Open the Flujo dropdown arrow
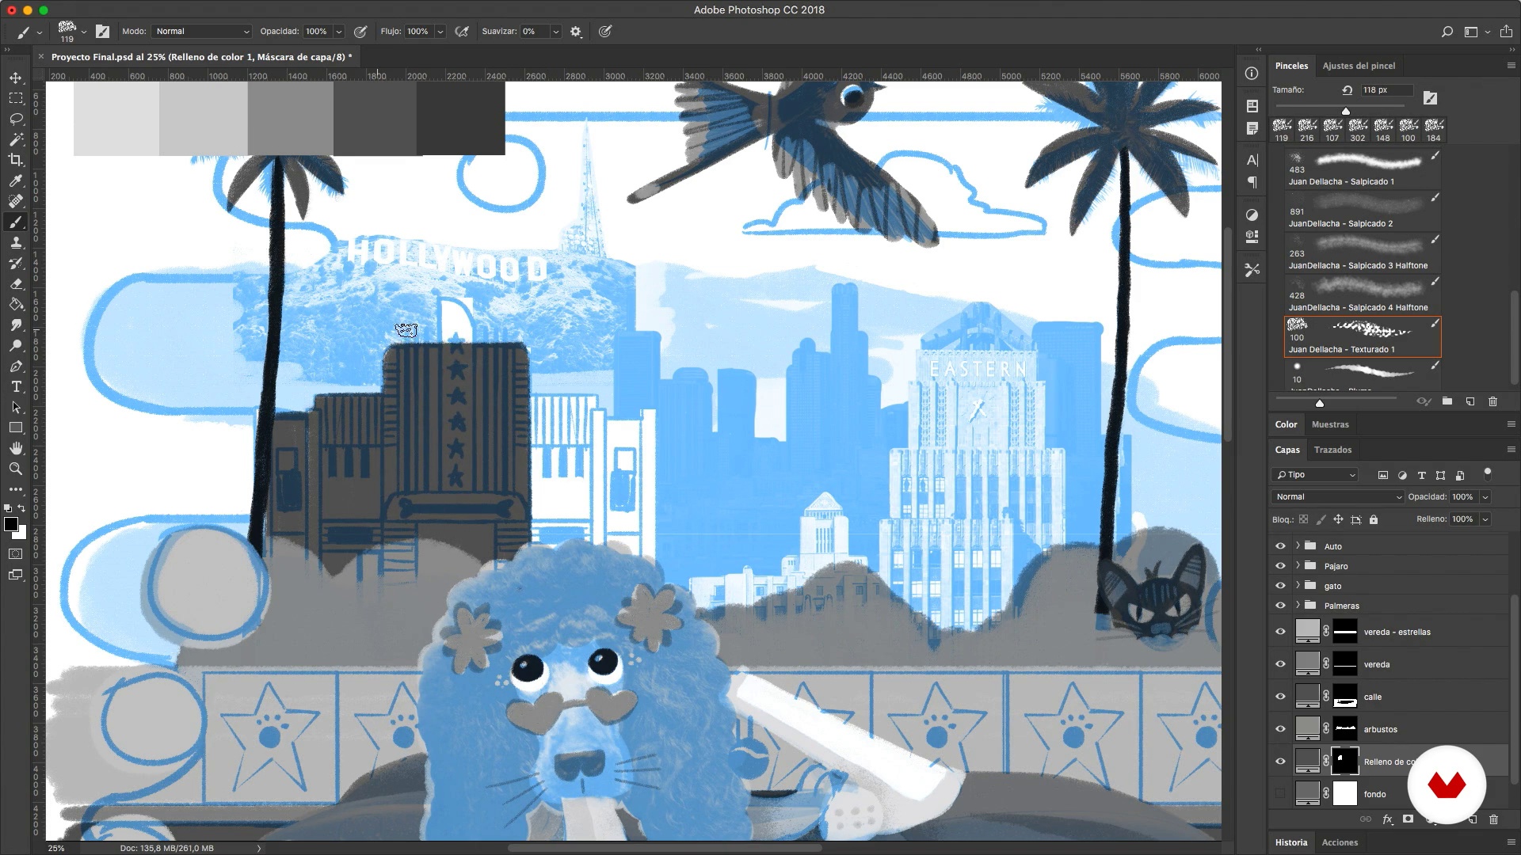This screenshot has height=855, width=1521. tap(440, 32)
